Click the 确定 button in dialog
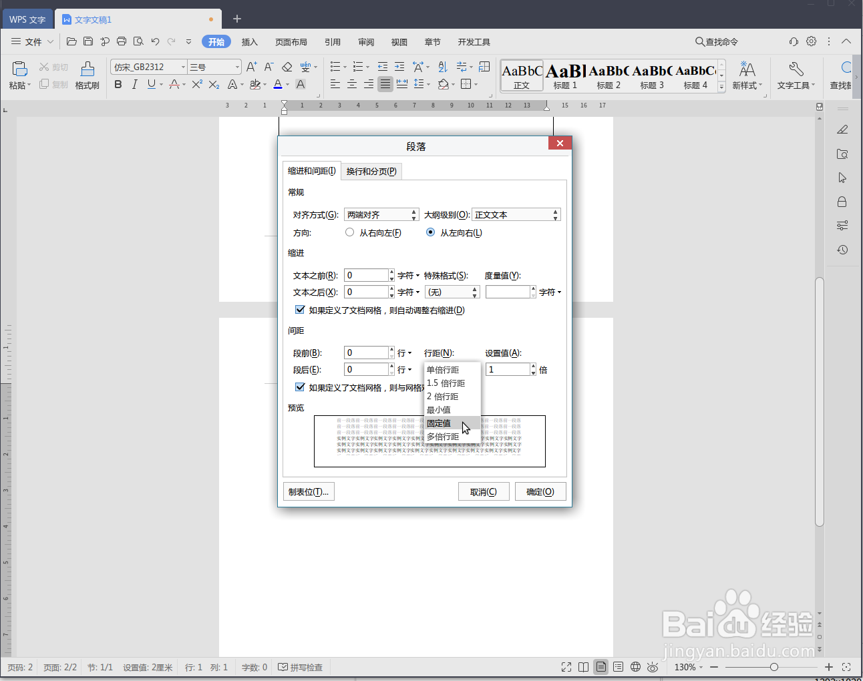Viewport: 863px width, 681px height. [x=540, y=491]
